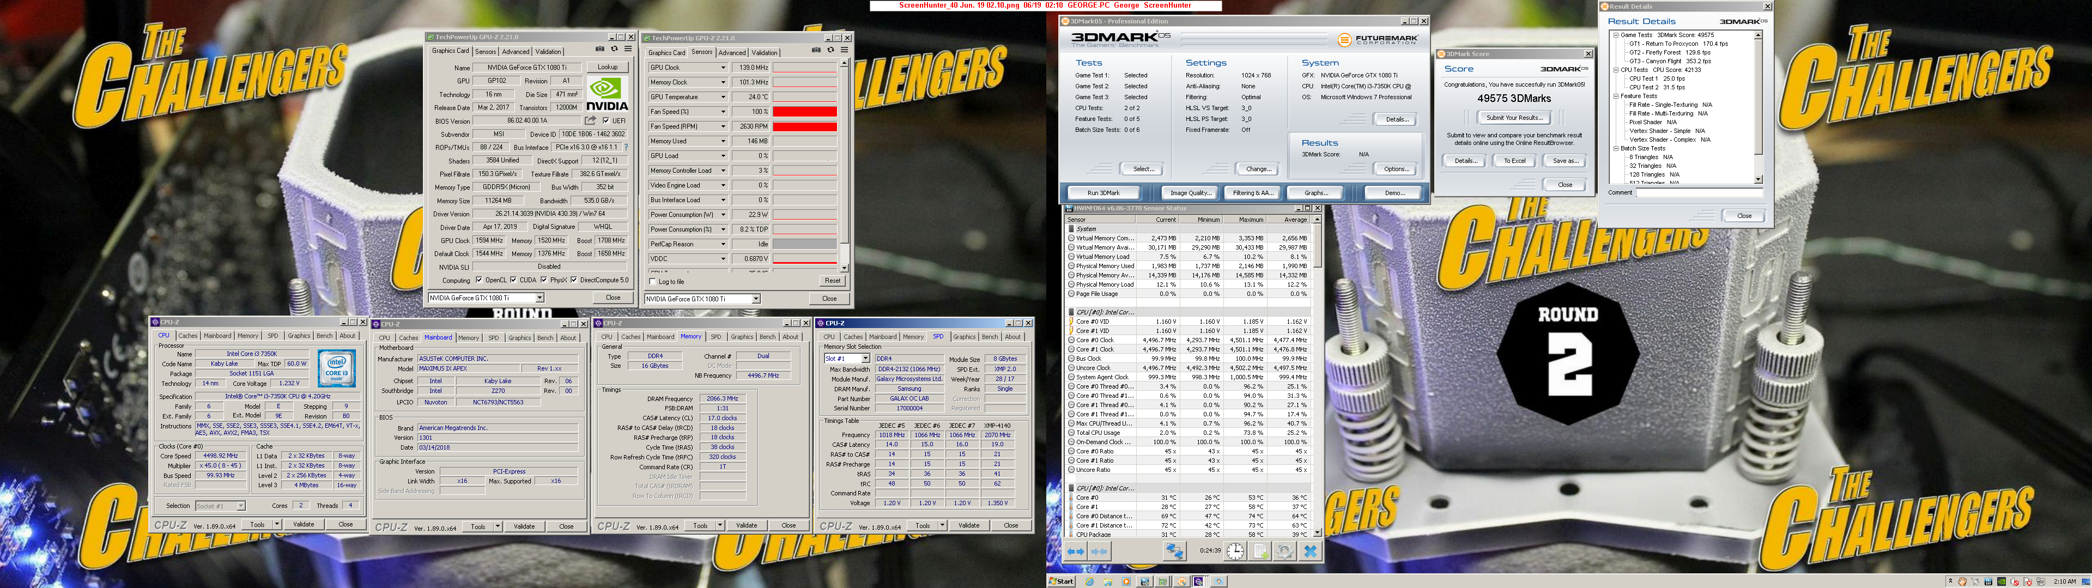Toggle DirectCompute 5.0 checkbox
This screenshot has width=2092, height=588.
coord(574,280)
